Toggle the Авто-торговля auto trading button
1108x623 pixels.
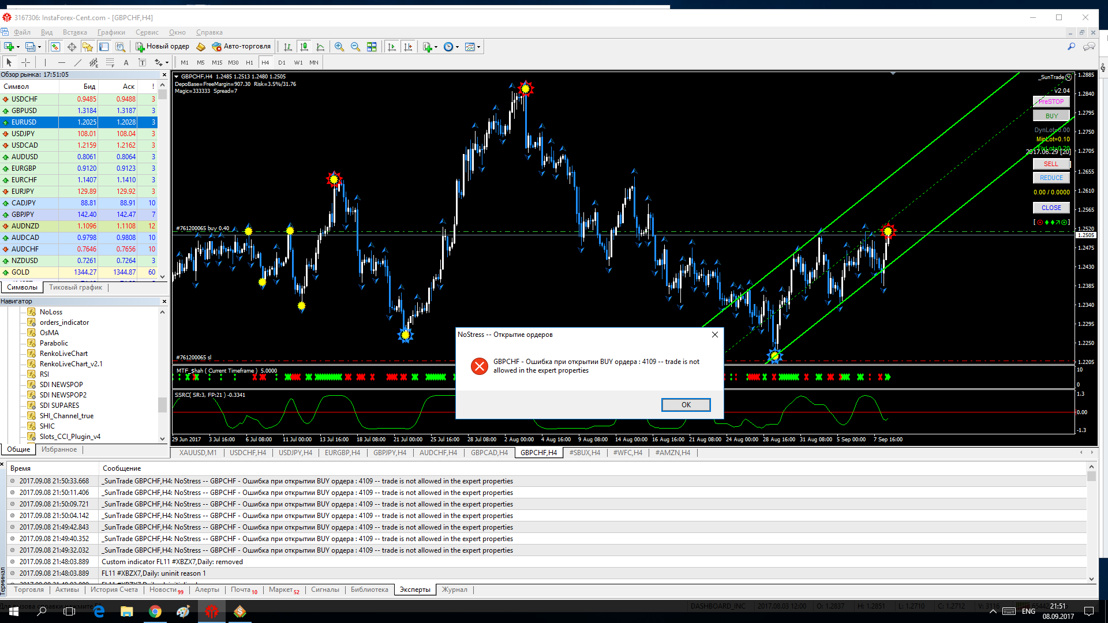[241, 47]
